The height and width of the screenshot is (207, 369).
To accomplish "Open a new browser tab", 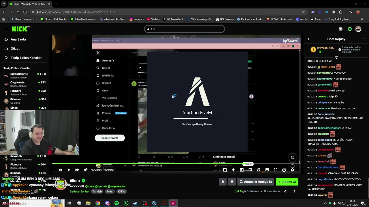I will coord(56,4).
